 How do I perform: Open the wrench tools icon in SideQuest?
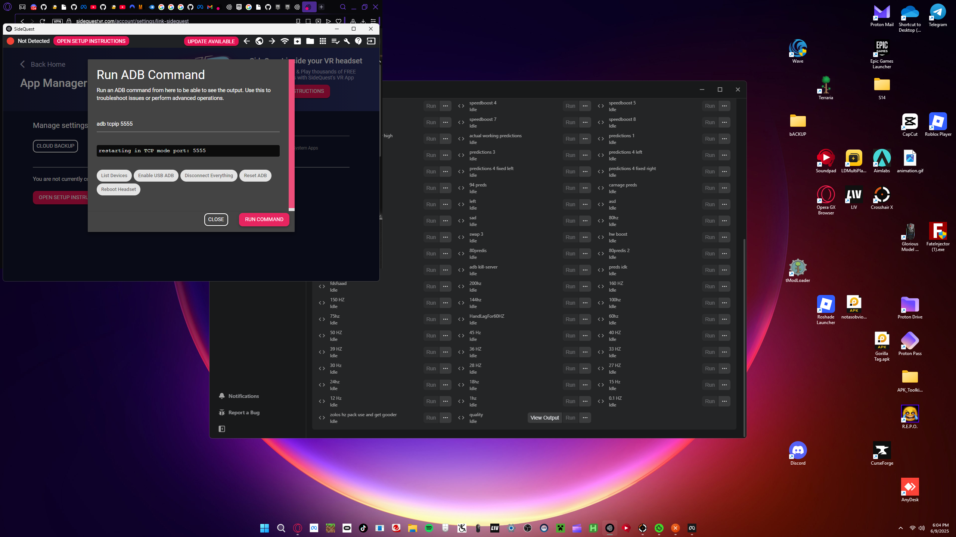coord(347,41)
